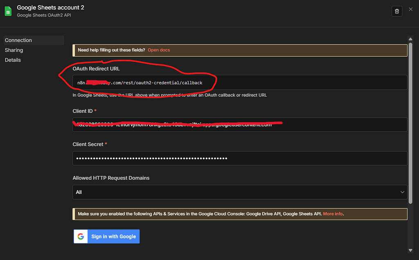Select the Client Secret field
Viewport: 419px width, 260px height.
pyautogui.click(x=240, y=158)
